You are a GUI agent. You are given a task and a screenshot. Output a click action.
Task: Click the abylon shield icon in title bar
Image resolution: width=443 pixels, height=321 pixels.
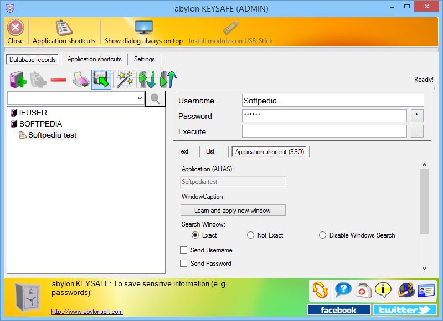[x=10, y=8]
